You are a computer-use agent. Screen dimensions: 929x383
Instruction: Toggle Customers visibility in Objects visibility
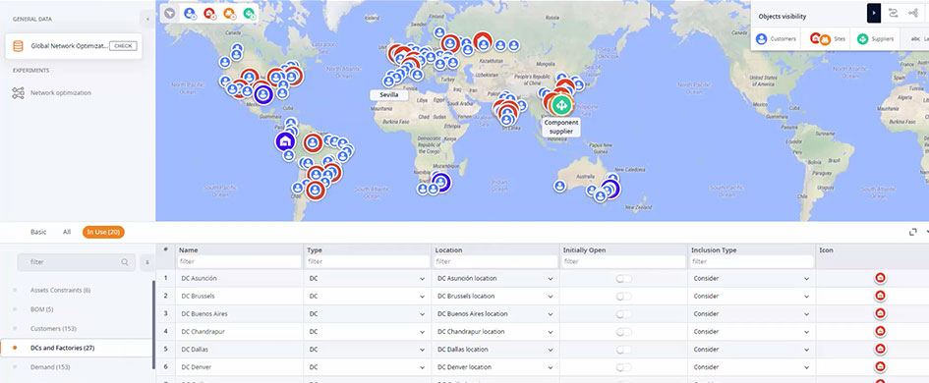point(777,38)
